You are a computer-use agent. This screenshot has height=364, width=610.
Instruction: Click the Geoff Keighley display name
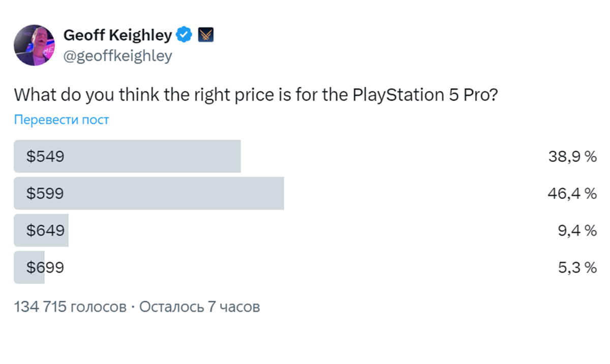117,34
